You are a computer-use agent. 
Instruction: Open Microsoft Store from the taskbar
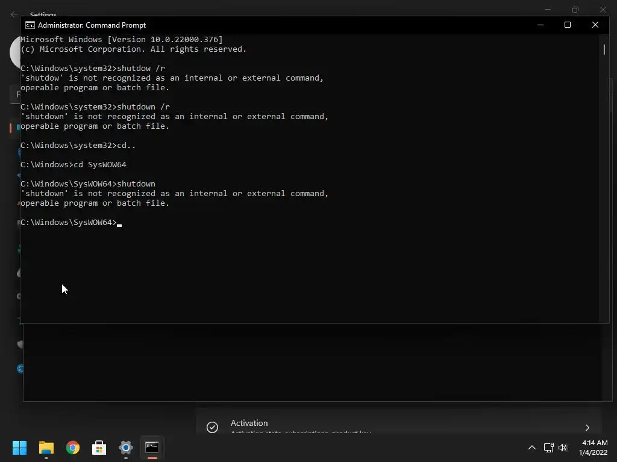[x=99, y=448]
